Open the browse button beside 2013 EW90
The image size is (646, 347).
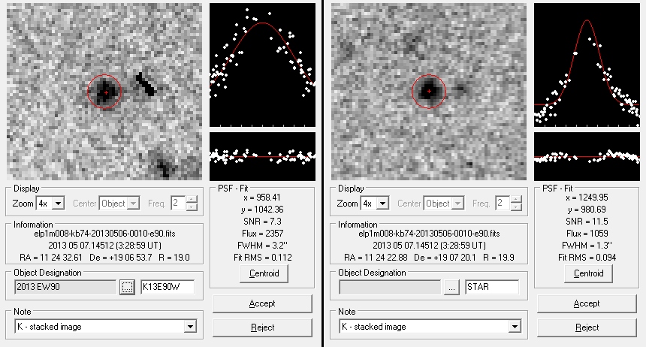click(x=126, y=287)
